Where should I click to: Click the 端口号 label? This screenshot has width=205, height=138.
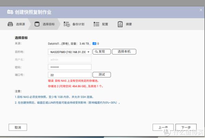click(x=19, y=75)
